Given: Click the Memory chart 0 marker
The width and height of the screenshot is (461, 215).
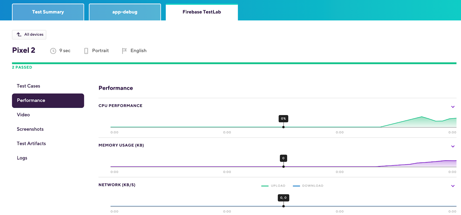Looking at the screenshot, I should [284, 158].
